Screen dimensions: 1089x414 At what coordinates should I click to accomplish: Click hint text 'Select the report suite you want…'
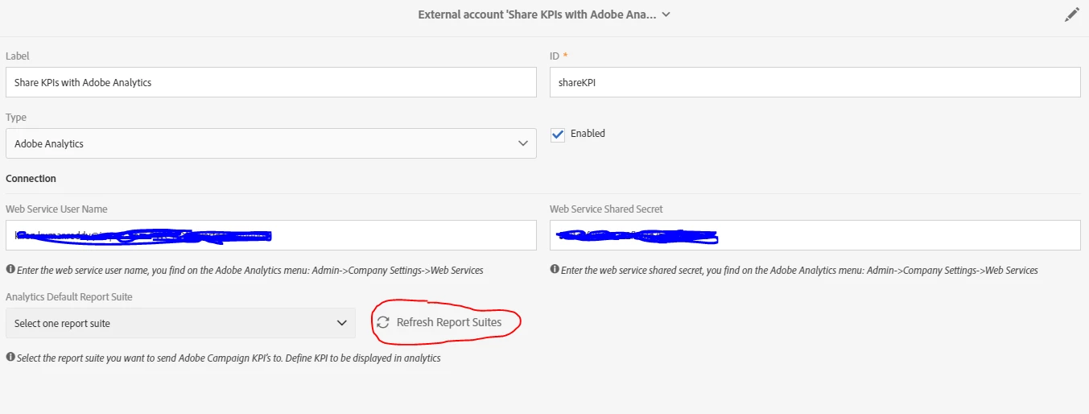click(x=229, y=358)
